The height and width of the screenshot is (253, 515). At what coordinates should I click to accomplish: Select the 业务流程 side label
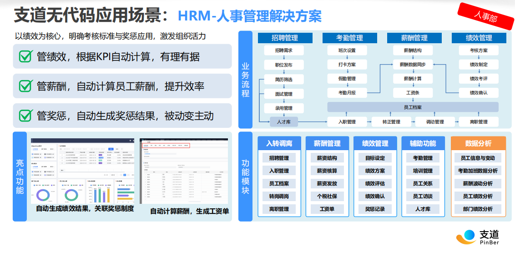(245, 80)
